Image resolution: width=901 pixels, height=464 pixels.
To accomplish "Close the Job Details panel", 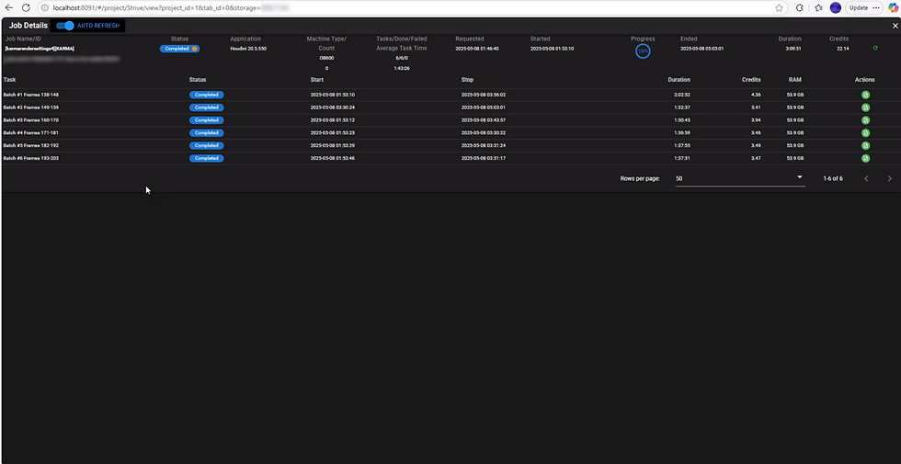I will 895,26.
